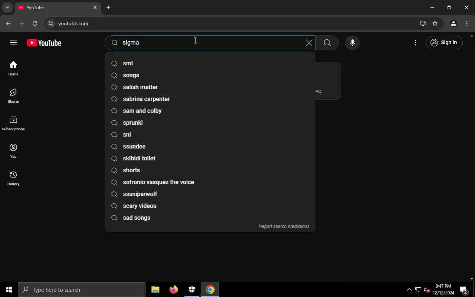Go back in Chrome

tap(8, 23)
